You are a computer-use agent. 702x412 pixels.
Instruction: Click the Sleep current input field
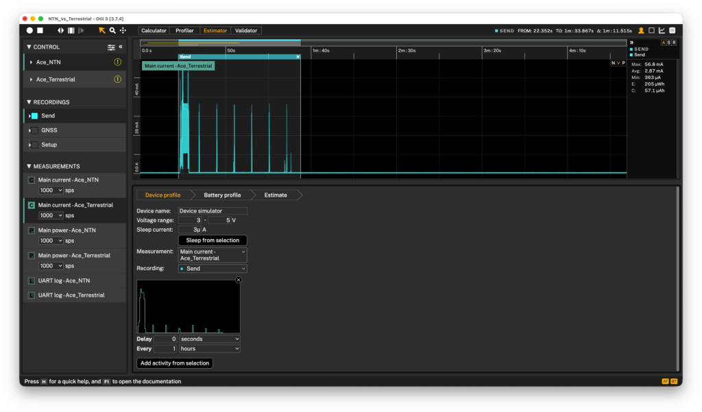coord(190,230)
